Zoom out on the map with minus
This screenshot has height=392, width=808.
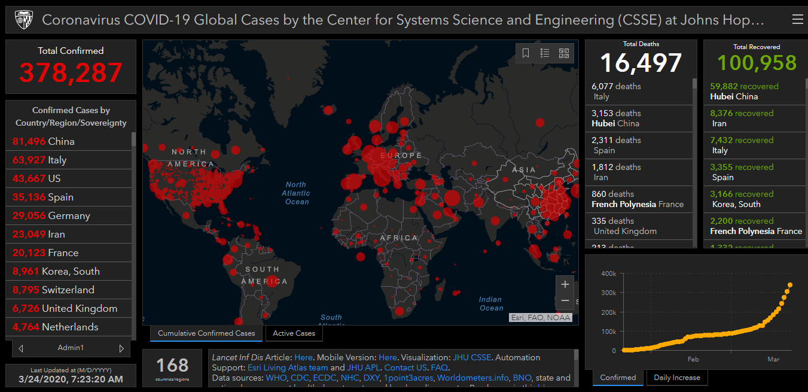565,300
